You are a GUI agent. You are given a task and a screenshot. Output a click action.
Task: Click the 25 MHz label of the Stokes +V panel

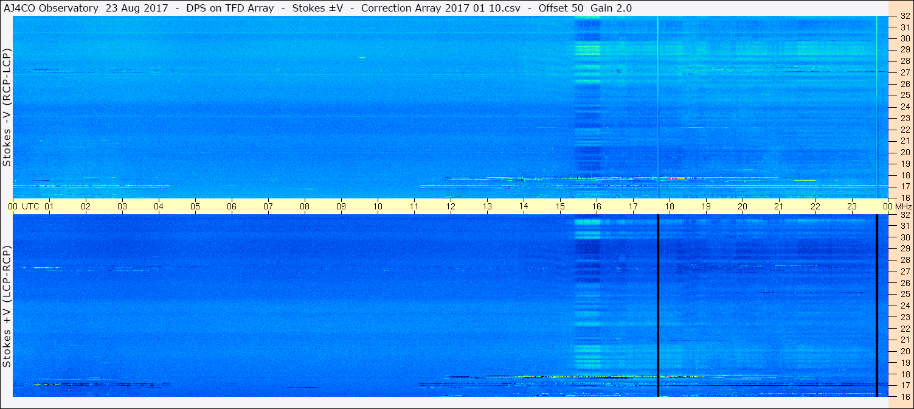pyautogui.click(x=904, y=294)
